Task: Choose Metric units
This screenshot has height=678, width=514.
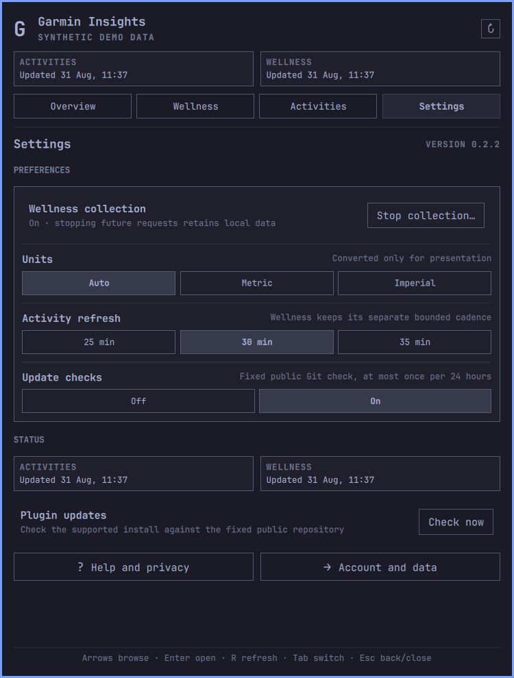Action: point(256,284)
